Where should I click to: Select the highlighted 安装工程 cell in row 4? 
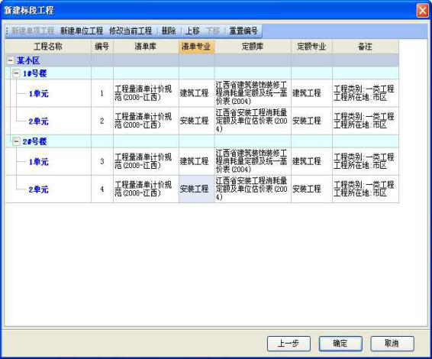point(196,189)
